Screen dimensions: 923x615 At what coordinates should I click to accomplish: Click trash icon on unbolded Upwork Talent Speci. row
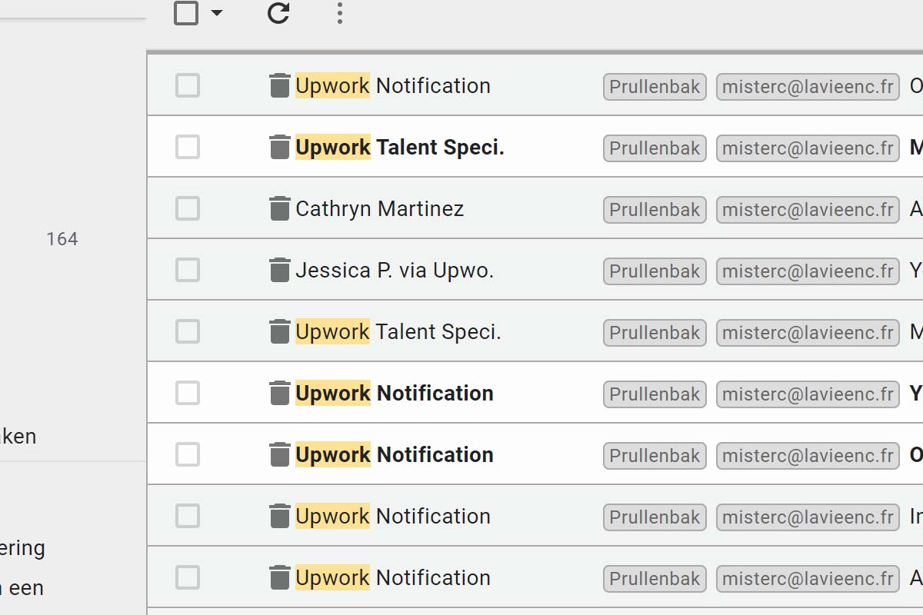point(280,331)
